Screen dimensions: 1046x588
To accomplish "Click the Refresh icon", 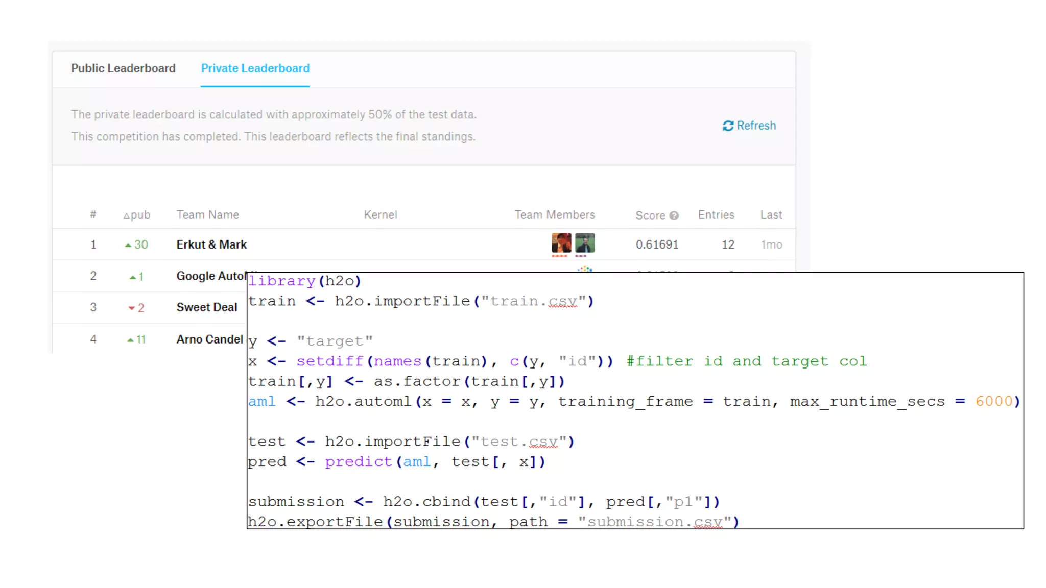I will 728,126.
